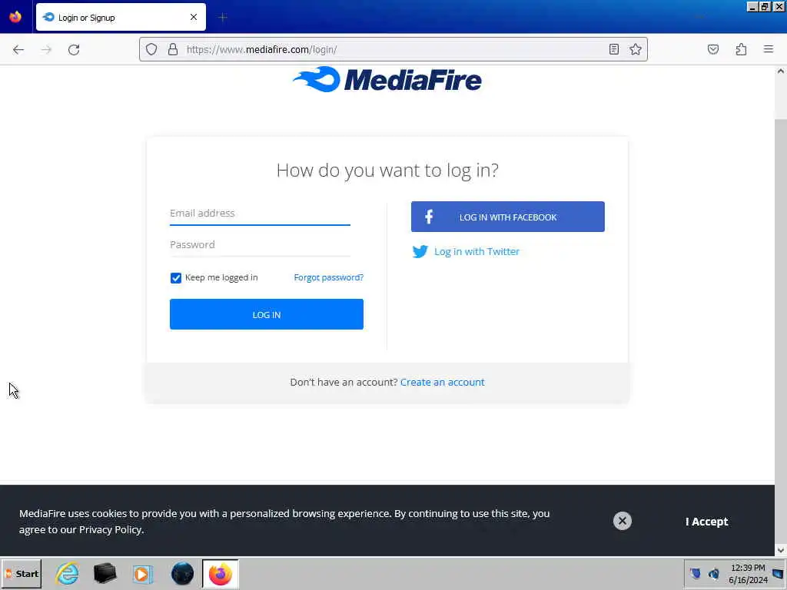Open the Windows Start button
Viewport: 787px width, 590px height.
point(21,573)
